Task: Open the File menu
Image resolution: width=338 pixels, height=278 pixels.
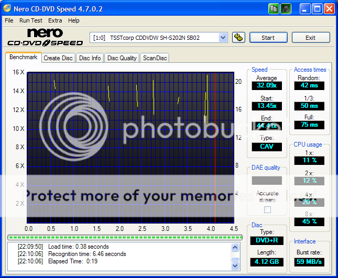Action: (x=9, y=20)
